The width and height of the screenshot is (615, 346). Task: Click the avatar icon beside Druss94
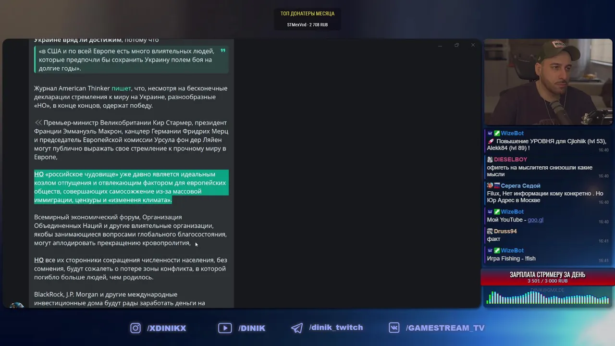pos(490,231)
